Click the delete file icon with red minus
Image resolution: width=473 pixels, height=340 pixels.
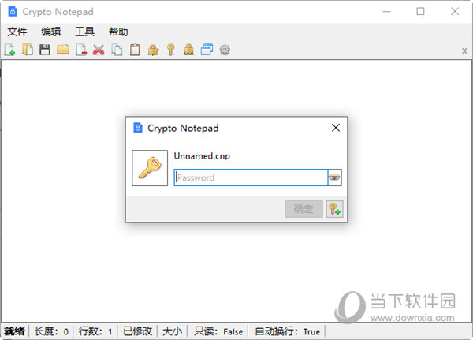tap(81, 50)
